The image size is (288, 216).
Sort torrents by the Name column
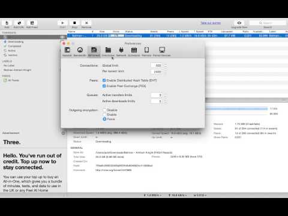pos(71,32)
